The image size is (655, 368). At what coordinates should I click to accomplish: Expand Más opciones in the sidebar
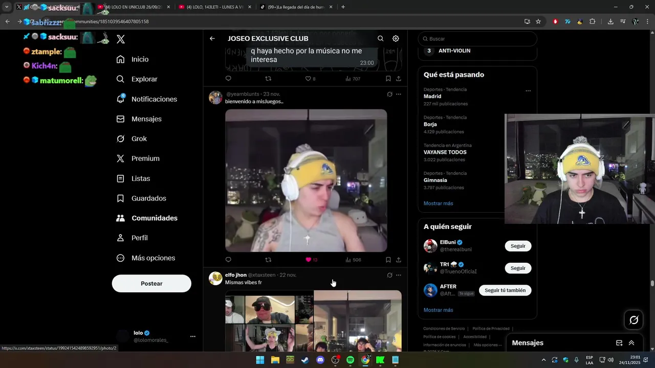(146, 258)
